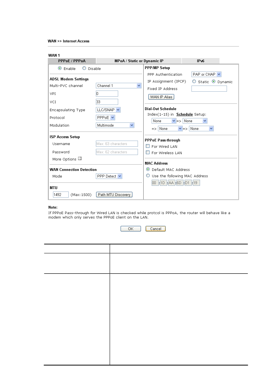Open the PPP Authentication dropdown

206,74
